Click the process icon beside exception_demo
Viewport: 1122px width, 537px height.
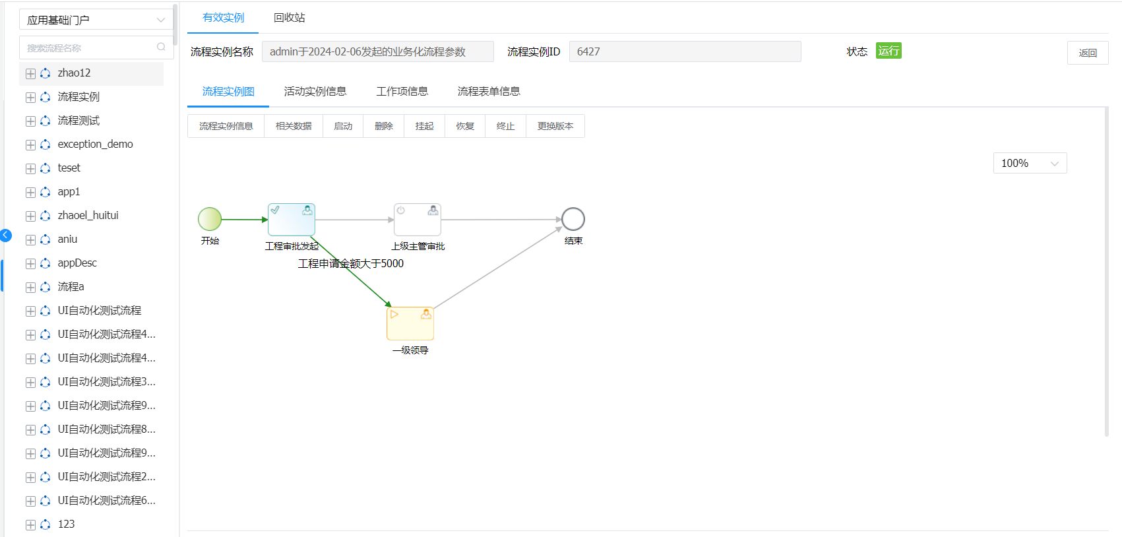[x=46, y=144]
